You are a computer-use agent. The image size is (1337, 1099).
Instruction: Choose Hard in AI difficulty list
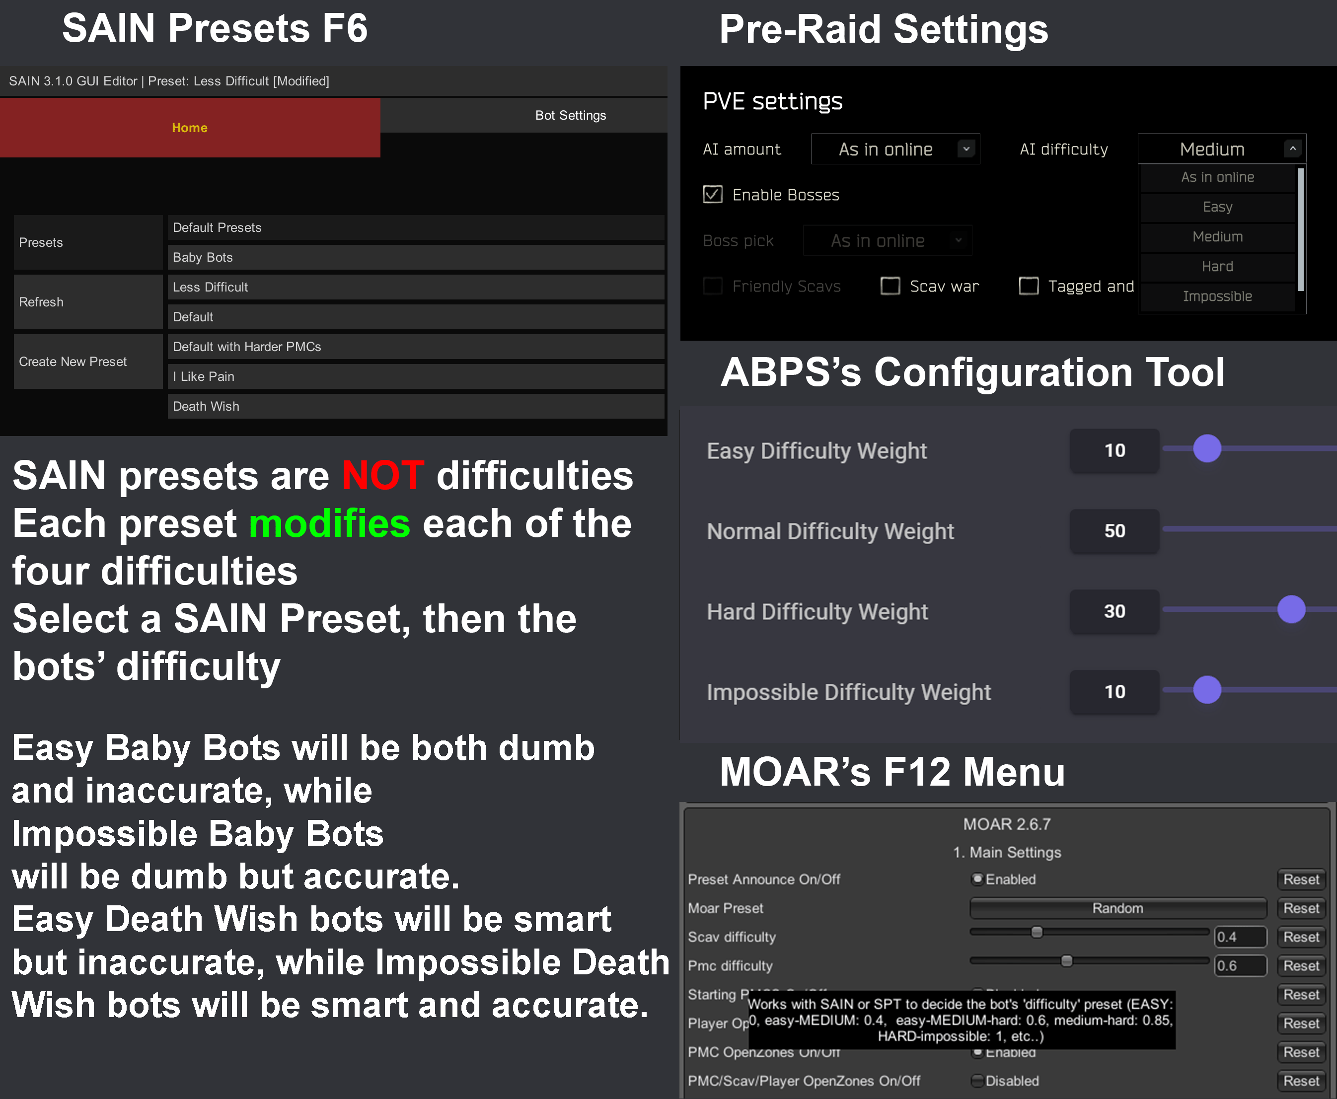(x=1217, y=267)
